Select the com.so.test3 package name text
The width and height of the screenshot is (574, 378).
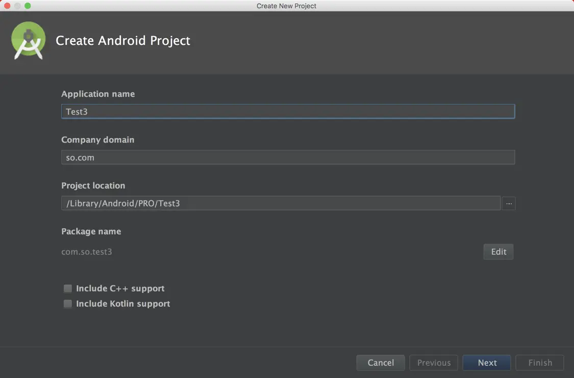86,252
